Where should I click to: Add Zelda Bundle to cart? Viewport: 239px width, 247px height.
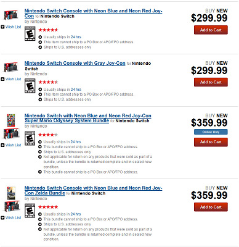click(x=211, y=207)
